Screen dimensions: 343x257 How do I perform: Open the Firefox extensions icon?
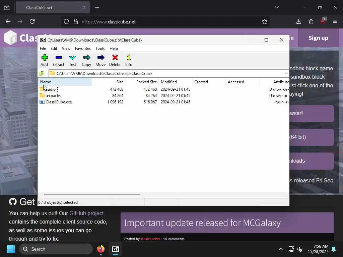point(311,22)
